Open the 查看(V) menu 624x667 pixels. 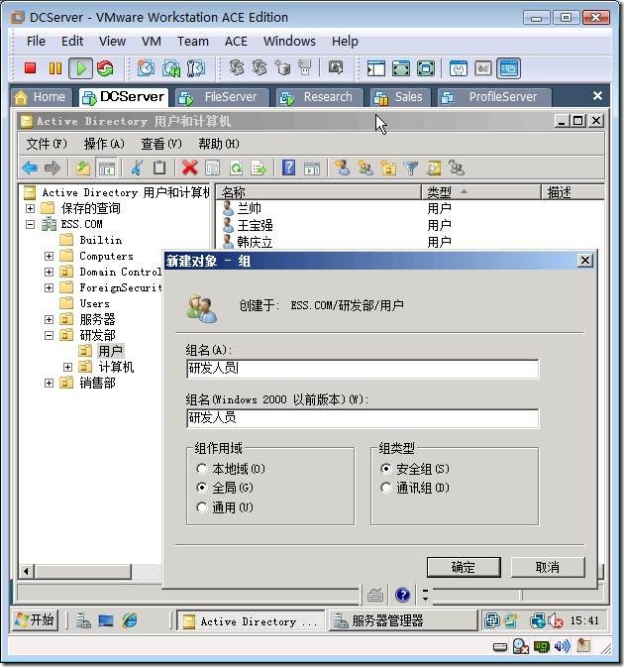tap(161, 144)
